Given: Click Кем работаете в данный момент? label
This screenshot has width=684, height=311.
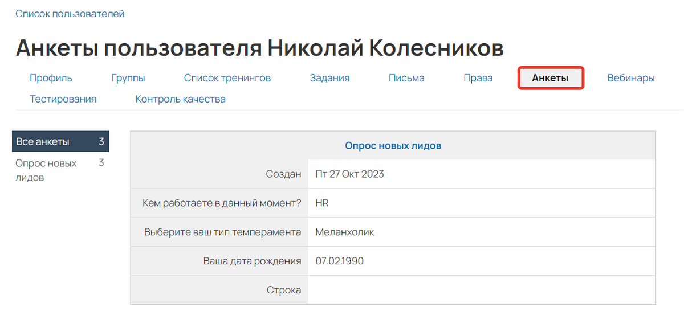Looking at the screenshot, I should point(223,203).
